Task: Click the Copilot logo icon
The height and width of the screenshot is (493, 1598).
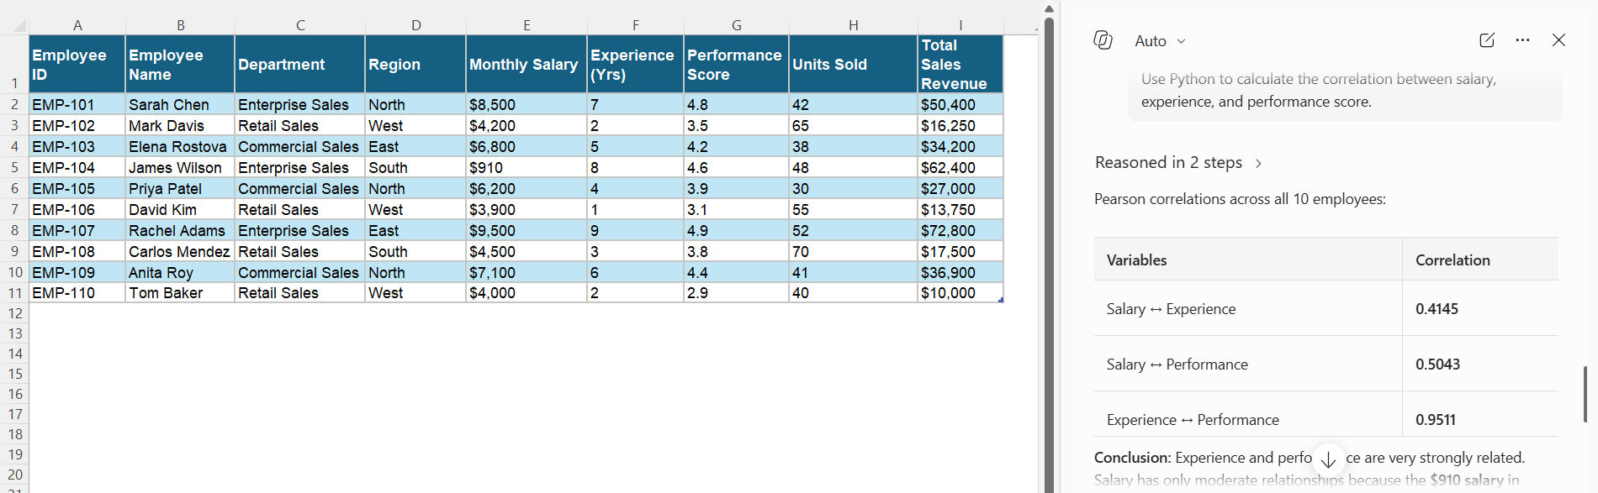Action: click(1103, 40)
